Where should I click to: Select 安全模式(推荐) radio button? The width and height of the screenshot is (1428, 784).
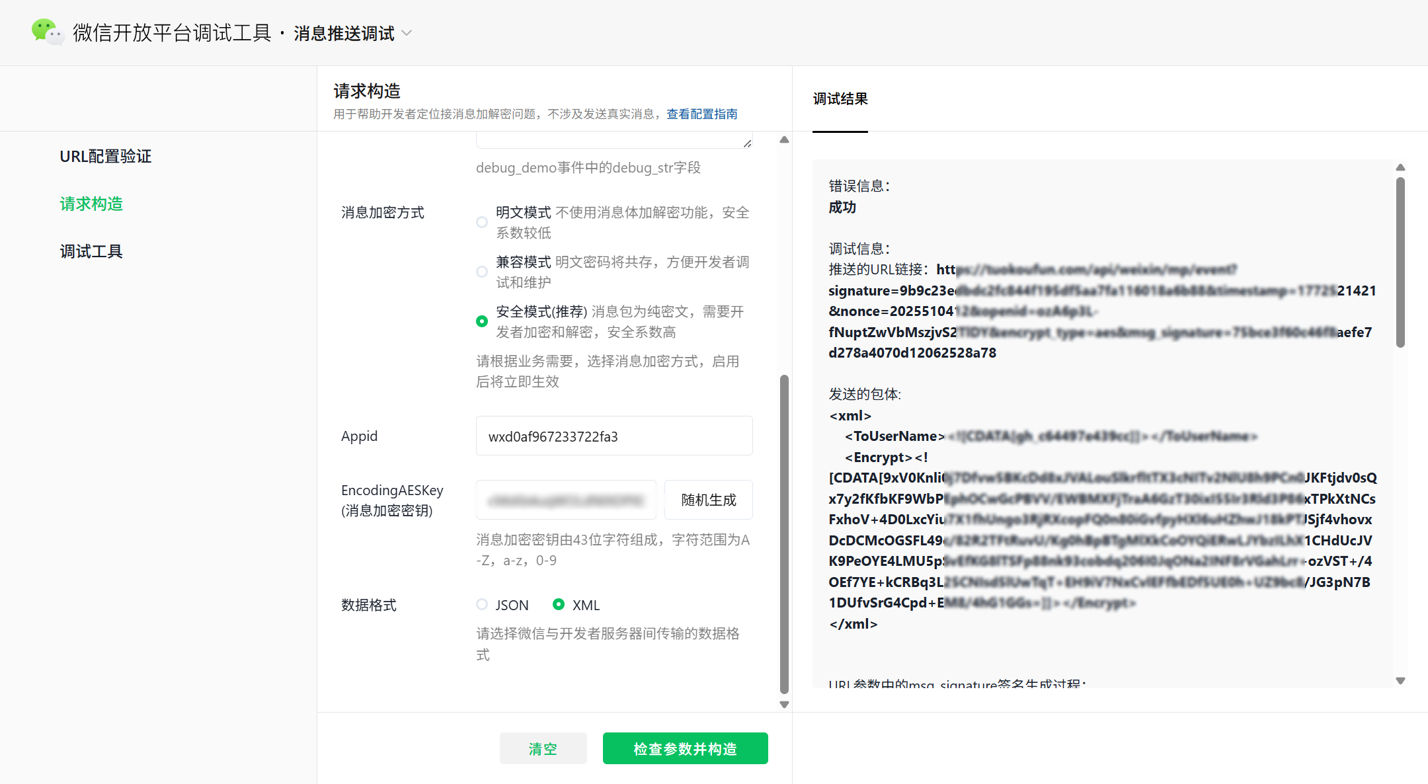482,321
